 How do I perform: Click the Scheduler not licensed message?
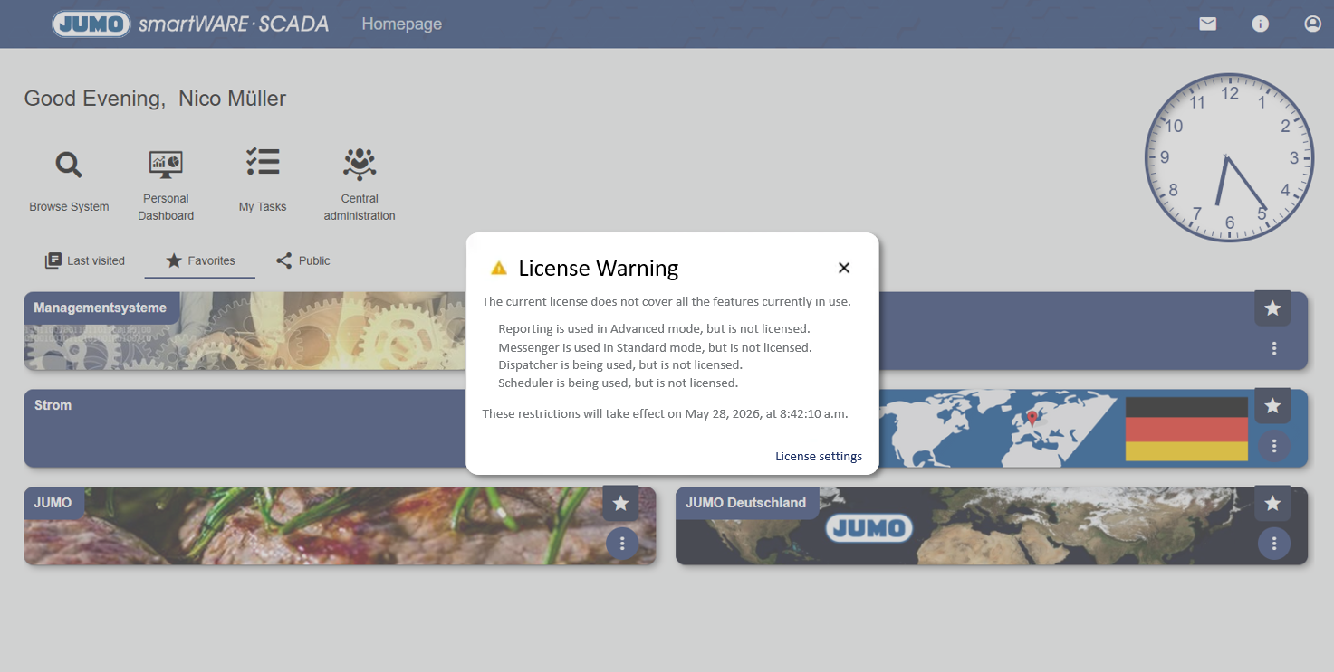tap(619, 383)
